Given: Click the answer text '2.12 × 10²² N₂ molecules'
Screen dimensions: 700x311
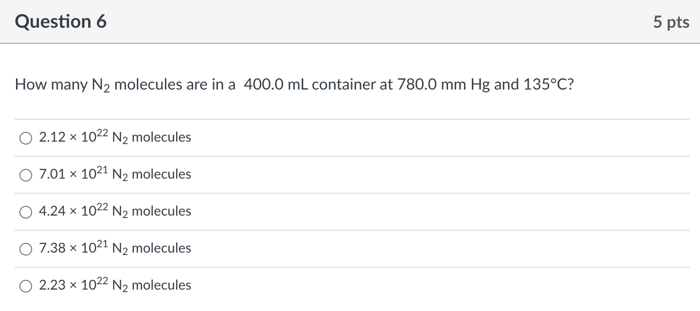Looking at the screenshot, I should pyautogui.click(x=115, y=138).
